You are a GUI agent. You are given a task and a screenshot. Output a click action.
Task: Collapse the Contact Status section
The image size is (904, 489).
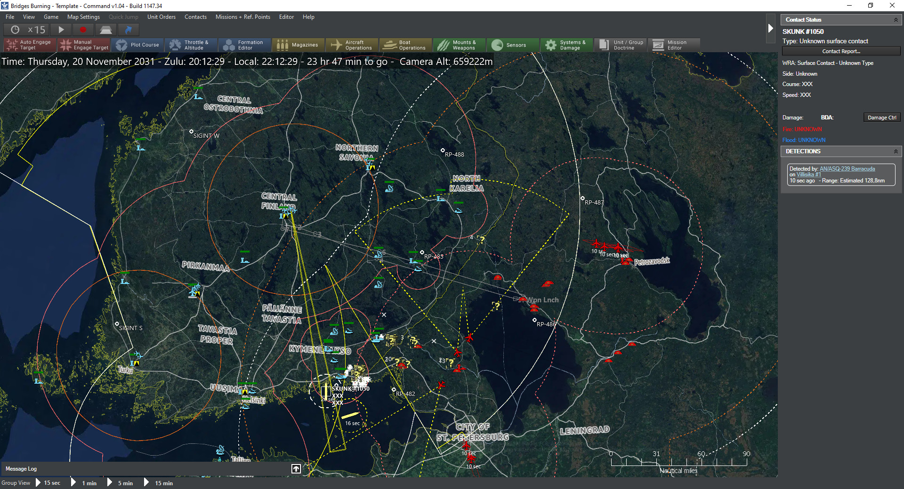(x=896, y=20)
